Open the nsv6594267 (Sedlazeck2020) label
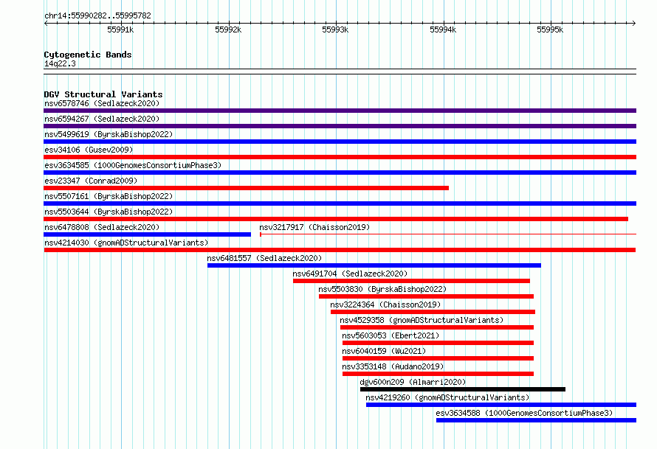 [x=102, y=119]
